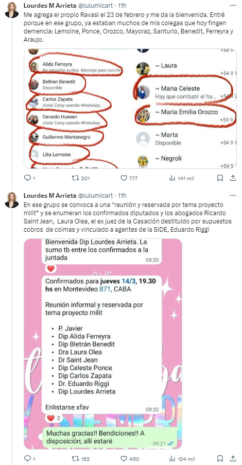
Task: Reply to the second tweet about the meeting
Action: coord(30,458)
